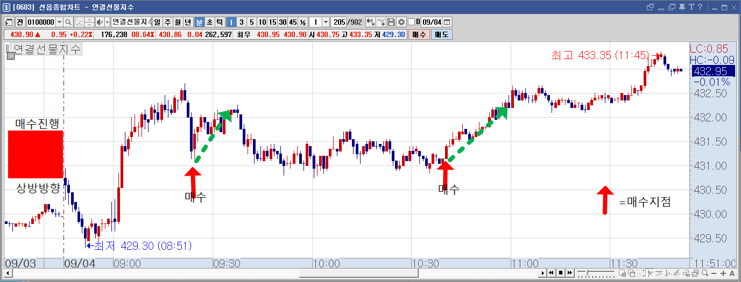Viewport: 741px width, 282px height.
Task: Expand the code history dropdown arrow
Action: (x=59, y=22)
